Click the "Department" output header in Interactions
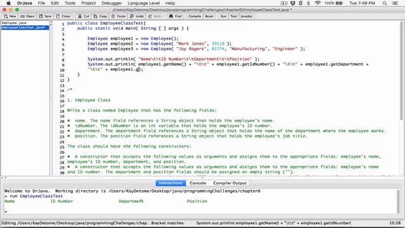 click(x=131, y=201)
